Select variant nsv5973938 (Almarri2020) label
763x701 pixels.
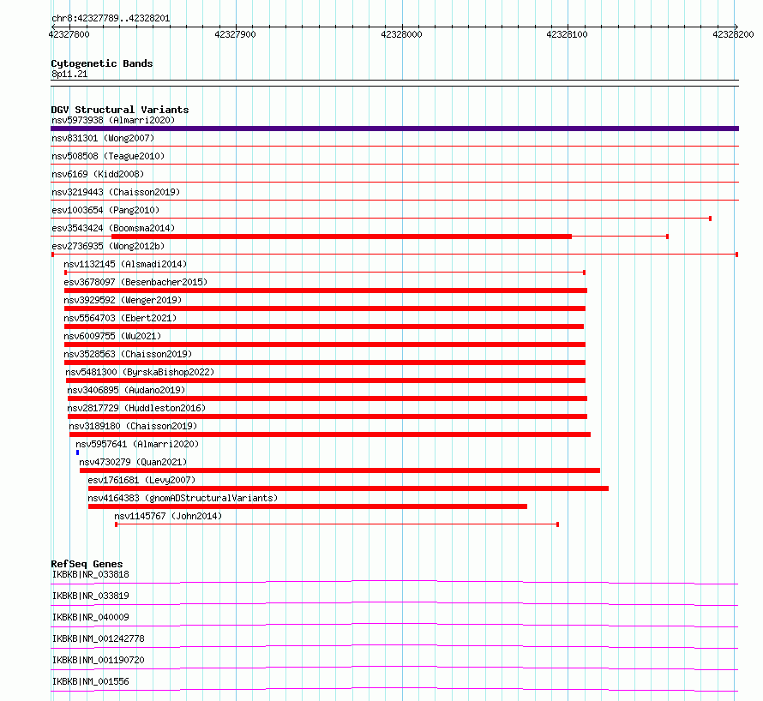[x=113, y=120]
